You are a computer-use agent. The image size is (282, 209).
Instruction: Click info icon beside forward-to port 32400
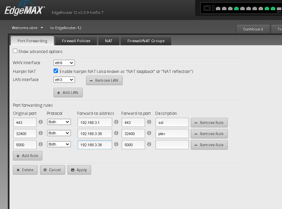click(149, 133)
